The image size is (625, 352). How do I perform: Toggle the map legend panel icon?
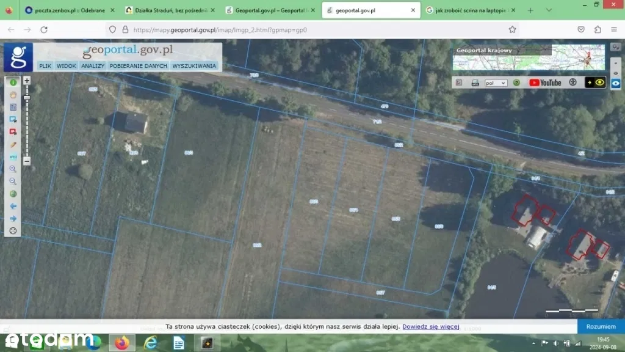point(459,82)
